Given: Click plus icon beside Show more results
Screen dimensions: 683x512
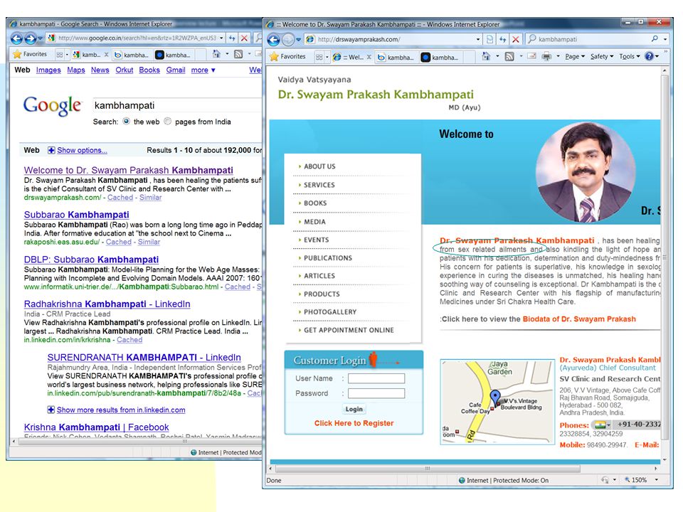Looking at the screenshot, I should click(x=51, y=410).
